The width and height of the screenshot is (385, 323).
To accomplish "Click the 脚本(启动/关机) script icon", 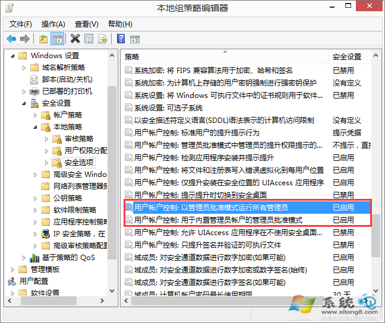I will pyautogui.click(x=34, y=80).
